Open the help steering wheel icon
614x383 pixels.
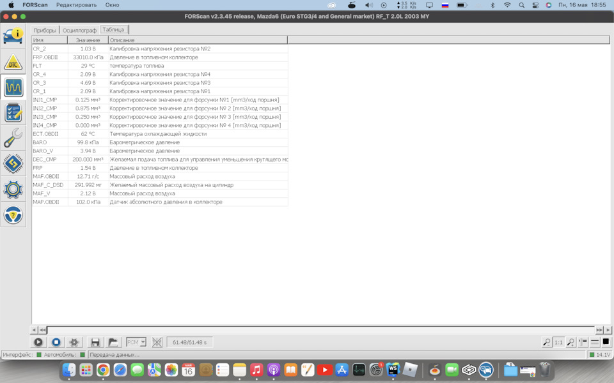13,214
